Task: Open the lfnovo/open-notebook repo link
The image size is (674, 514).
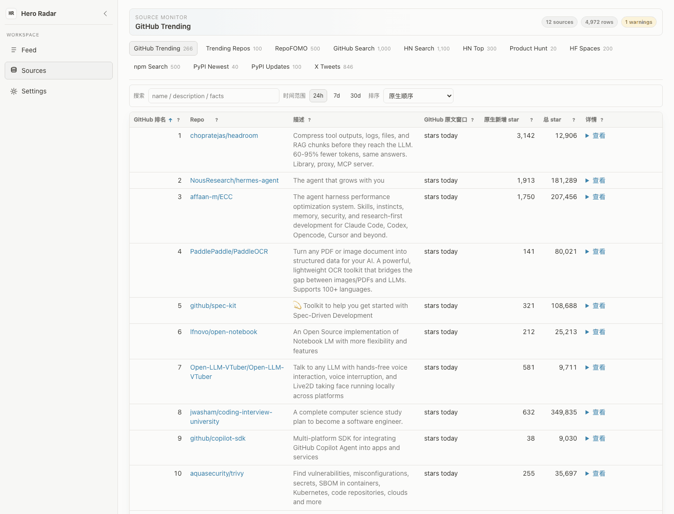Action: tap(223, 332)
